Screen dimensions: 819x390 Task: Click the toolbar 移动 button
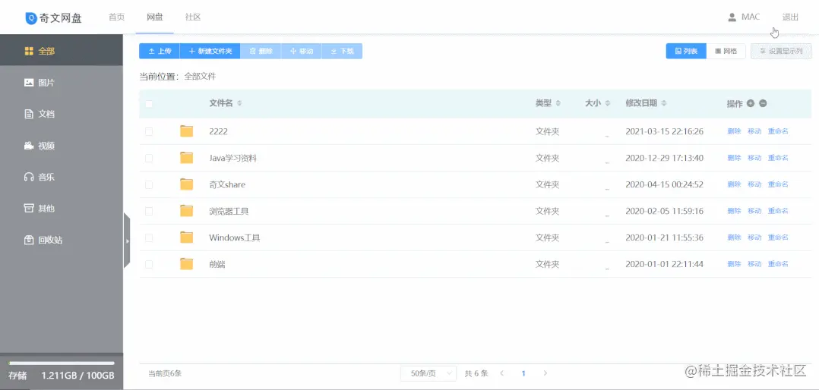302,51
